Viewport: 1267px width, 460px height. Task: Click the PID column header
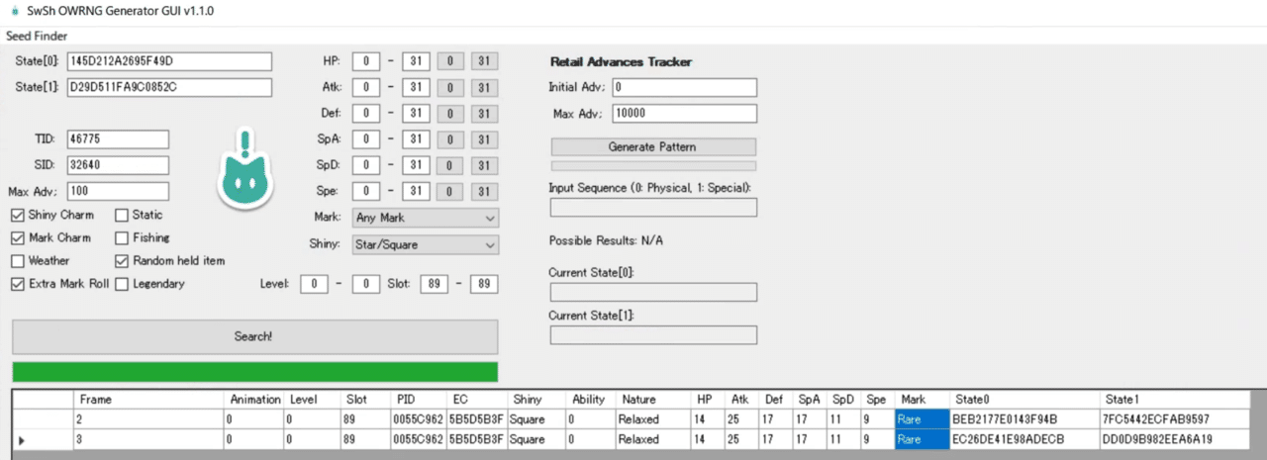pyautogui.click(x=418, y=400)
